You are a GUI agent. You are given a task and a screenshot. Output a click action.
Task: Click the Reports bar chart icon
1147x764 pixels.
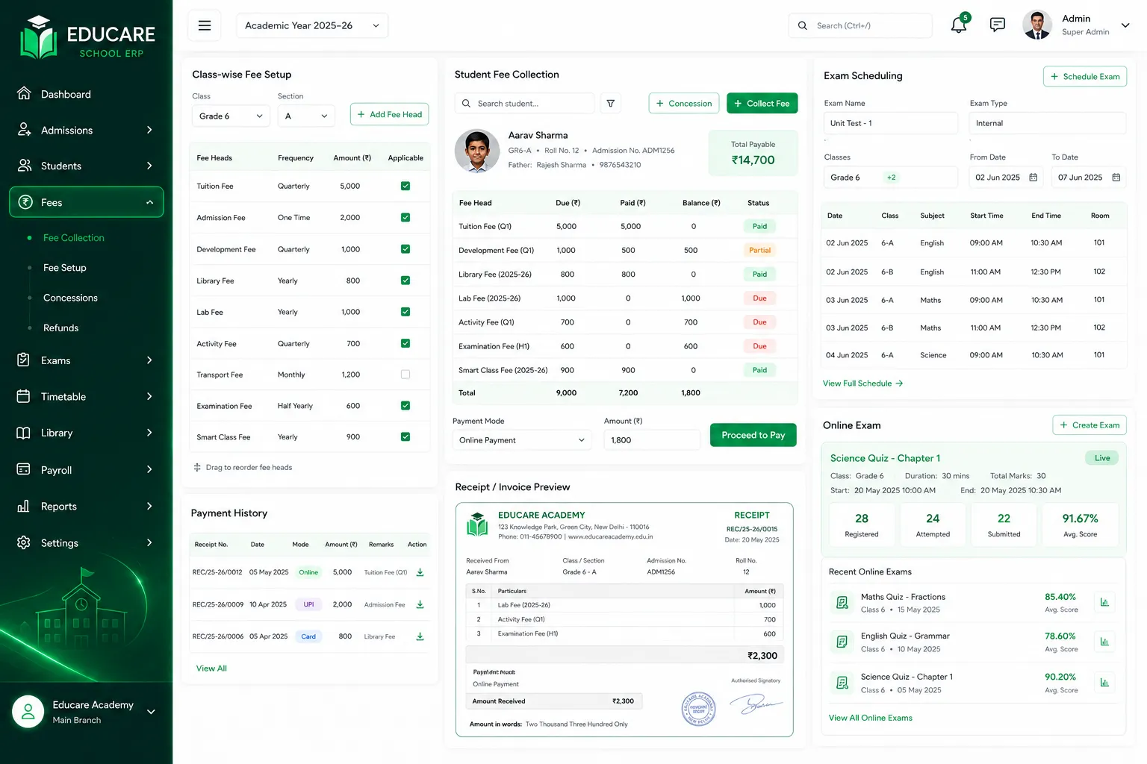click(x=24, y=506)
